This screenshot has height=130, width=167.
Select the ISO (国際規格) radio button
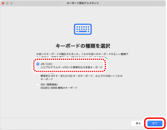[x=38, y=85]
